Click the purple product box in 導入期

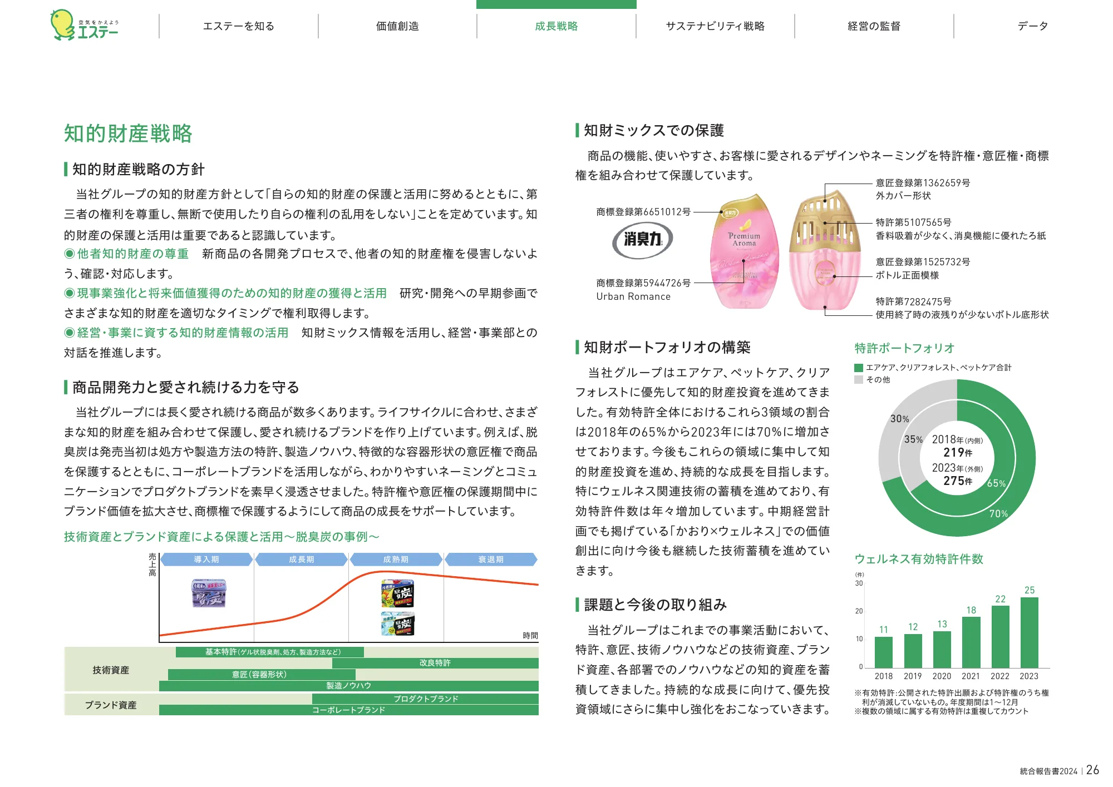click(209, 593)
